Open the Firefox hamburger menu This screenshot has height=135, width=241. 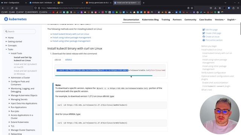tap(238, 8)
